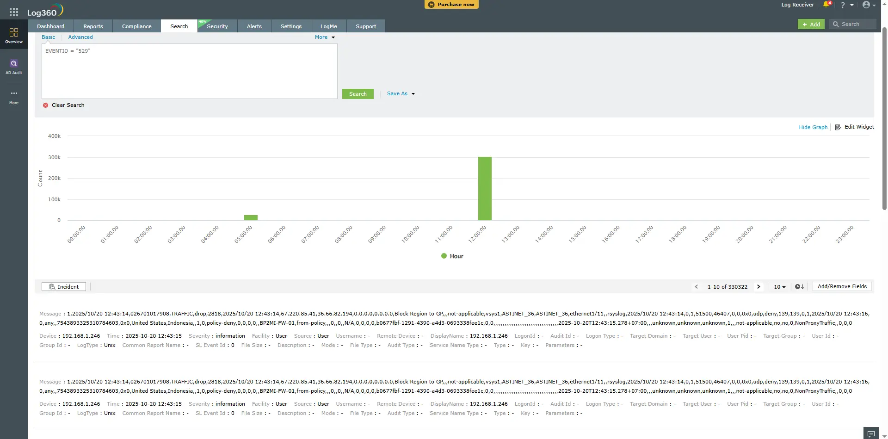Image resolution: width=888 pixels, height=439 pixels.
Task: Expand the help menu arrow
Action: click(x=852, y=5)
